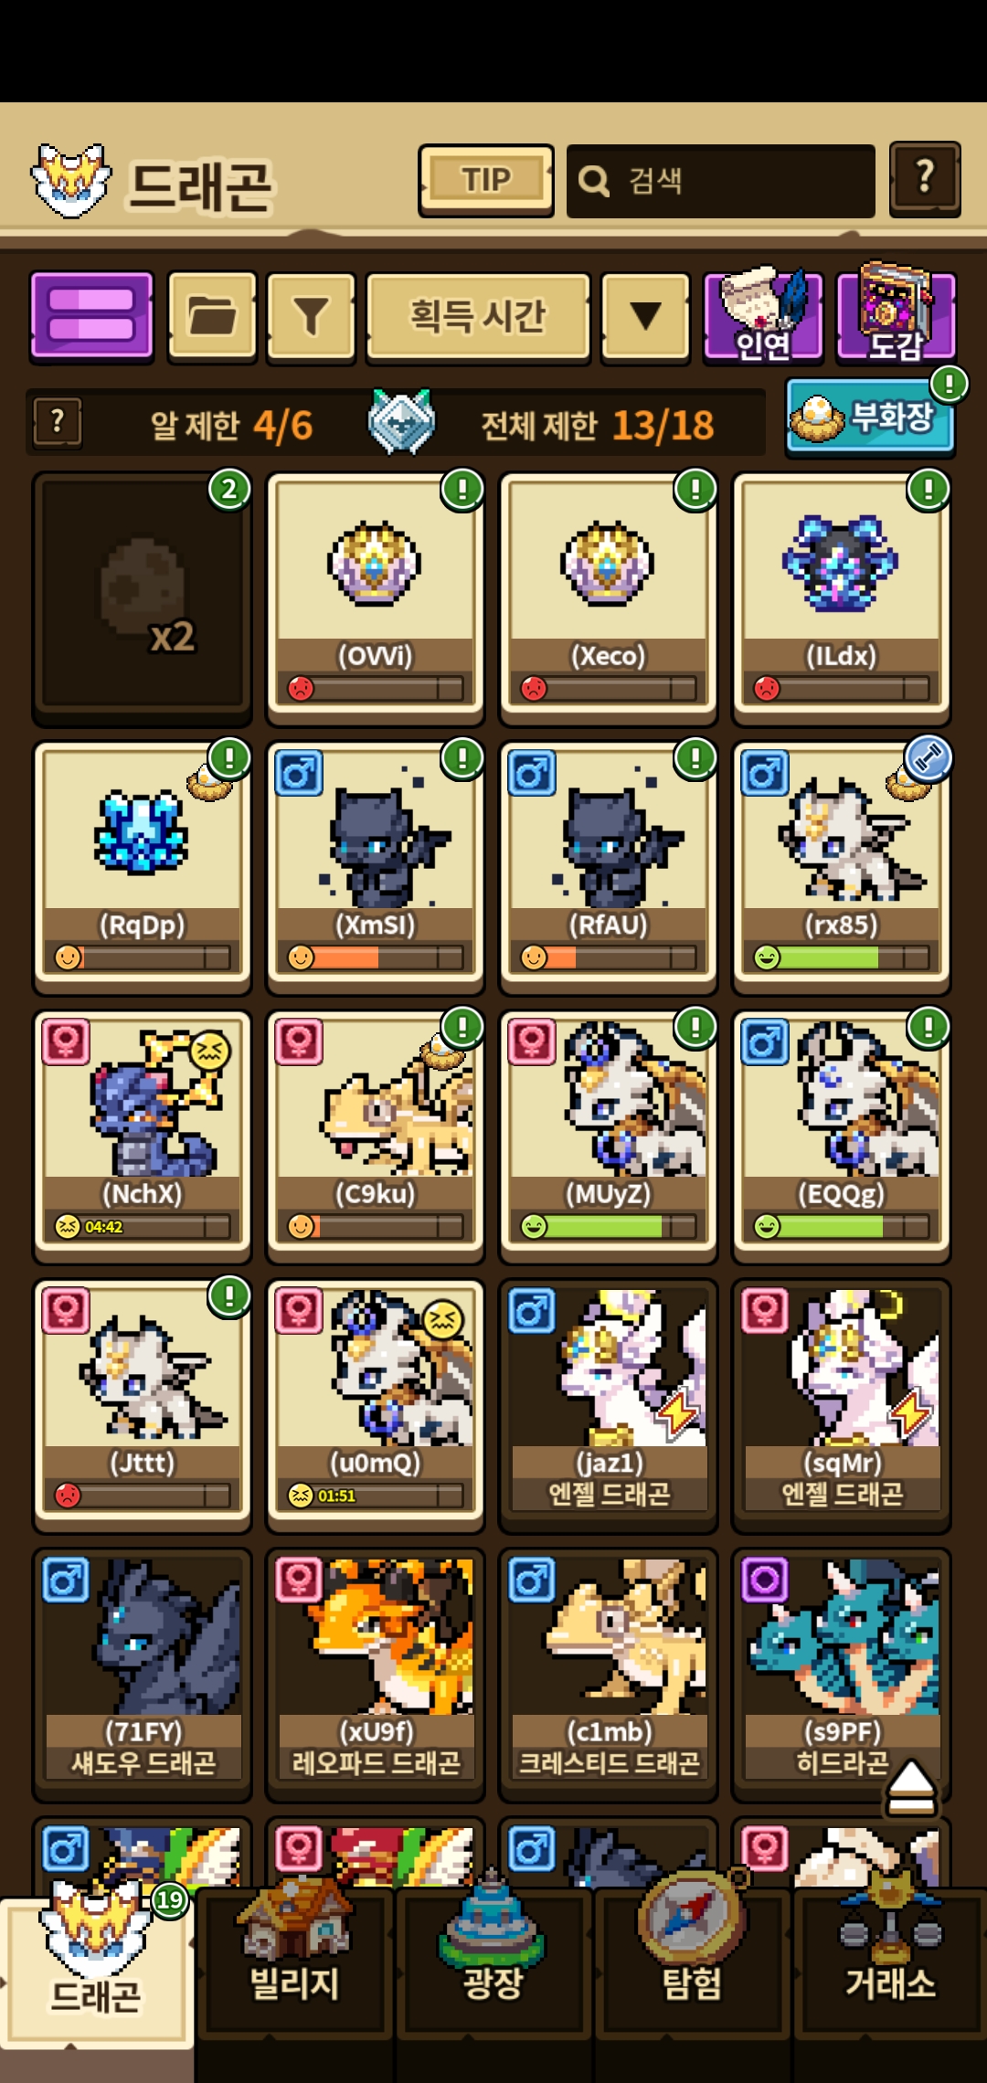Click the 검색 search field
The width and height of the screenshot is (987, 2083).
pyautogui.click(x=721, y=181)
